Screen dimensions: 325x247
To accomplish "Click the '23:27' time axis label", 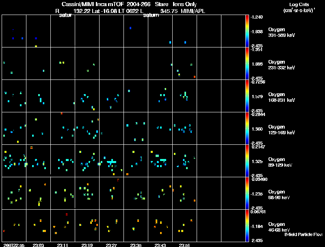I will pos(111,245).
